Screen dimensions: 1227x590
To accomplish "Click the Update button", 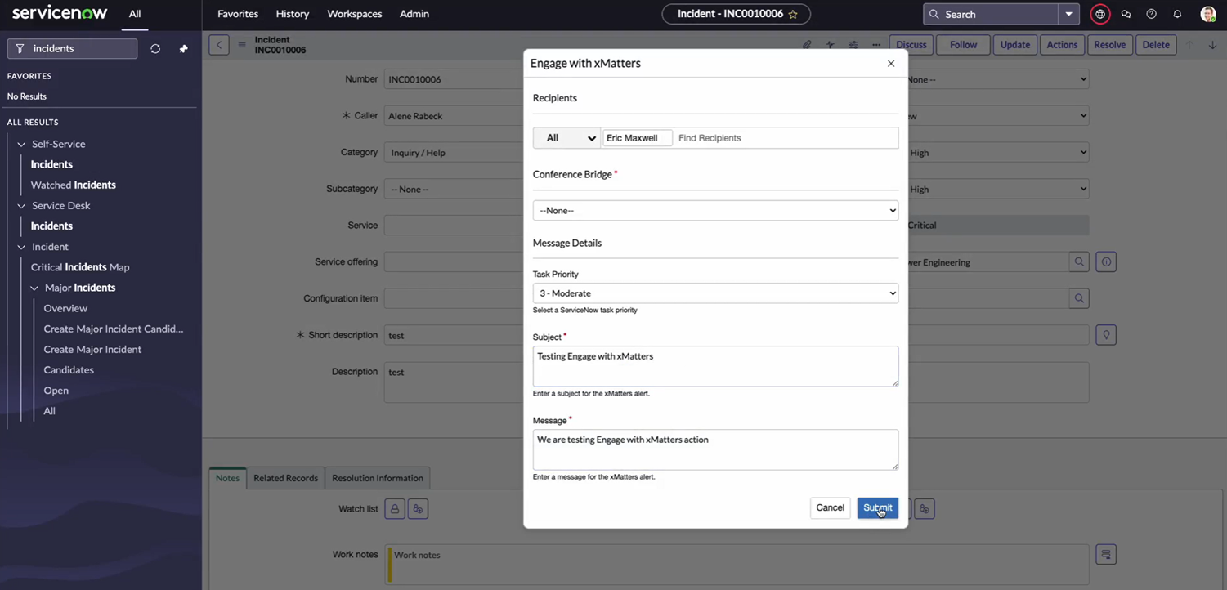I will 1015,45.
